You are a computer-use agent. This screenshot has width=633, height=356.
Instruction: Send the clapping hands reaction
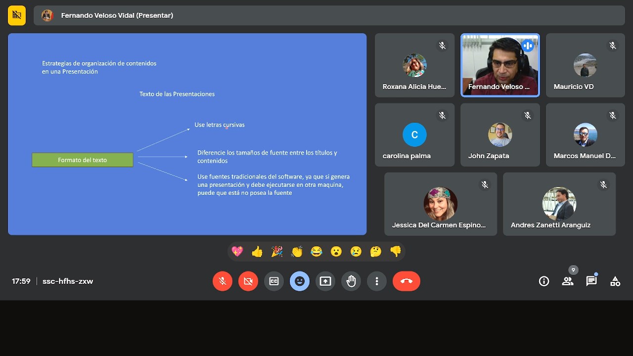pyautogui.click(x=297, y=252)
